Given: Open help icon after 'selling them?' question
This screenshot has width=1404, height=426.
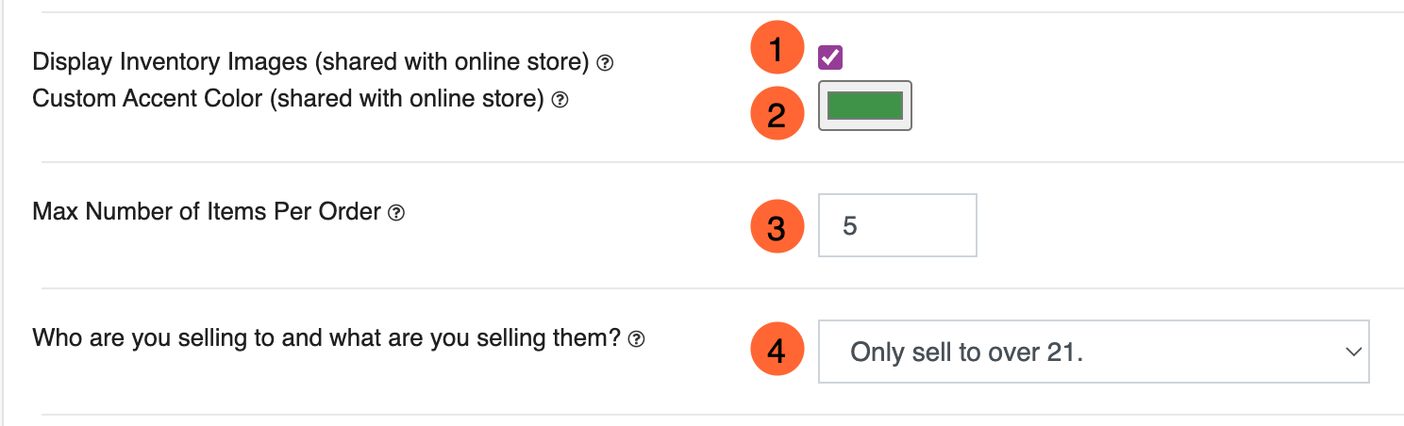Looking at the screenshot, I should [x=637, y=339].
